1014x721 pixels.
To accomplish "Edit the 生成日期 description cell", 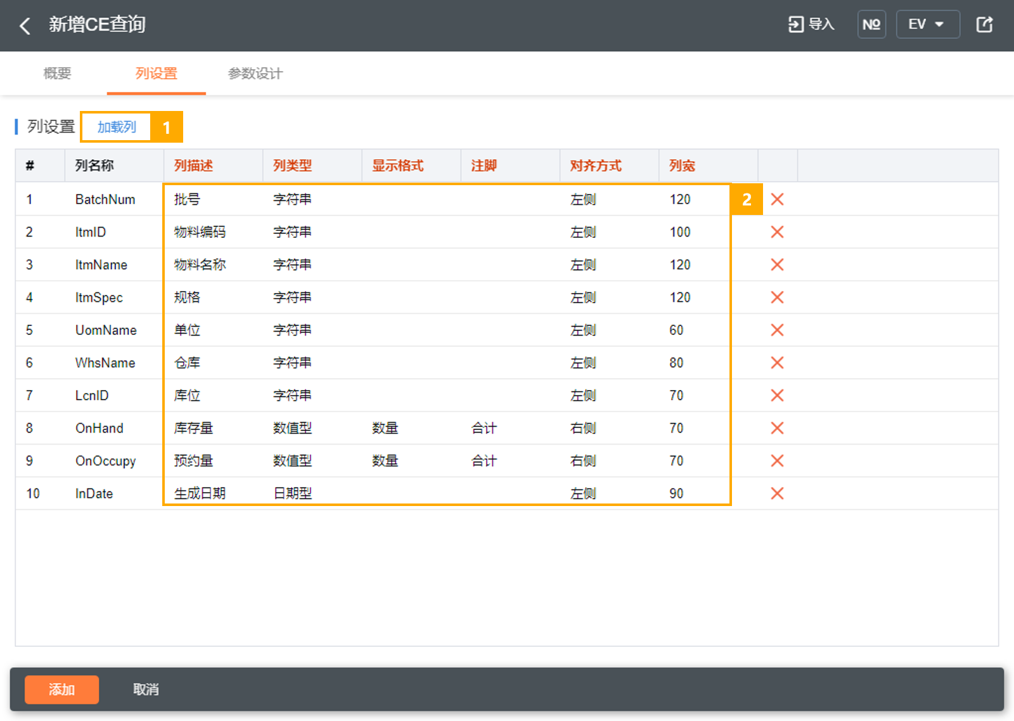I will pyautogui.click(x=214, y=493).
